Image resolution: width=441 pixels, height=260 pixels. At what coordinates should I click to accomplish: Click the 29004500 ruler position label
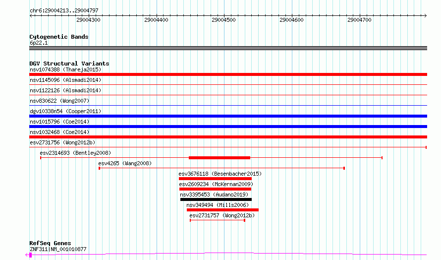coord(223,20)
